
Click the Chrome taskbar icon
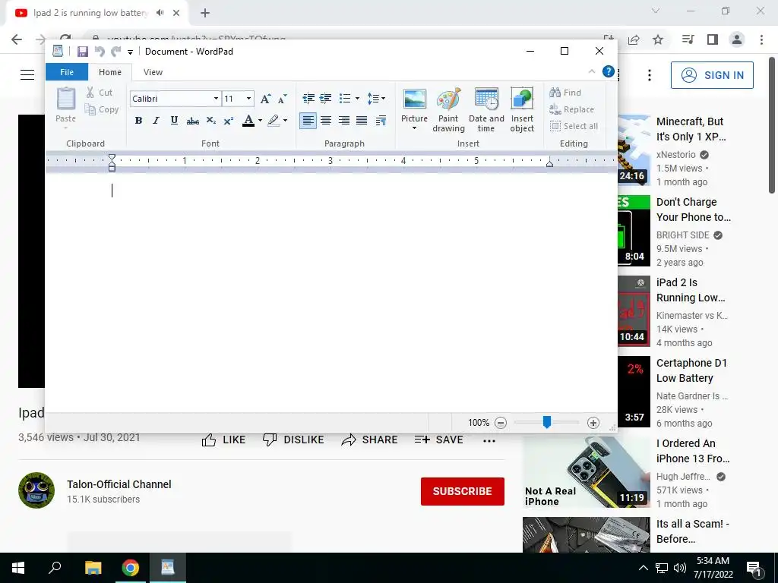(x=131, y=568)
